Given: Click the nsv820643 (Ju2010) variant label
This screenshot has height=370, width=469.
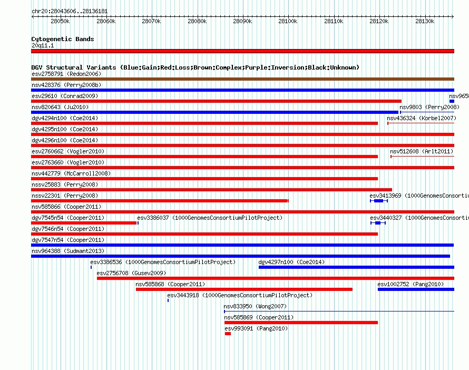Looking at the screenshot, I should (x=60, y=107).
